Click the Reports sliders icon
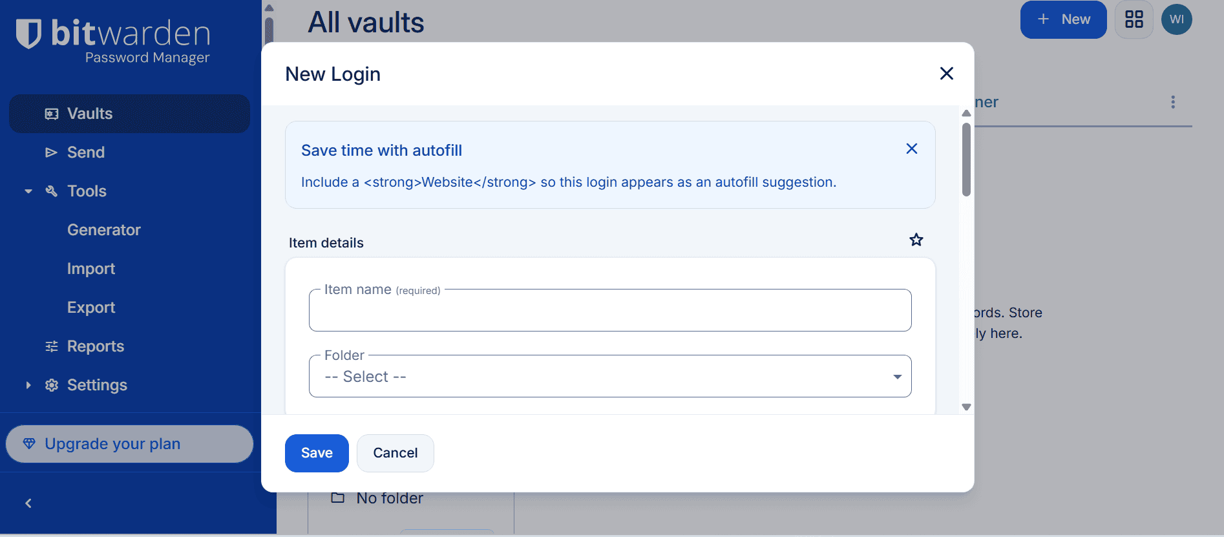Image resolution: width=1224 pixels, height=537 pixels. 52,346
